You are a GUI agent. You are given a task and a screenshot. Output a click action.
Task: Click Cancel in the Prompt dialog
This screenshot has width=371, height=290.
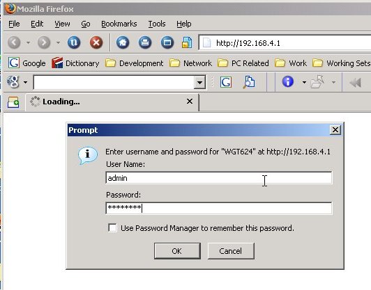click(x=231, y=251)
